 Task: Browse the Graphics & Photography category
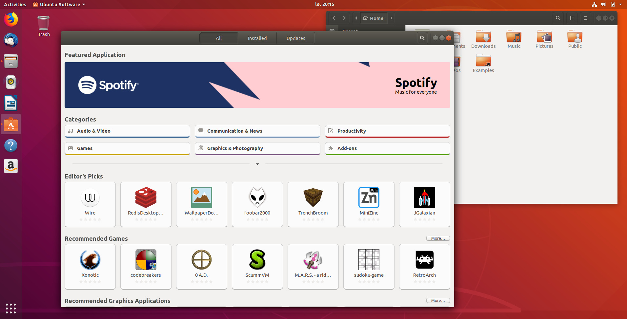257,148
